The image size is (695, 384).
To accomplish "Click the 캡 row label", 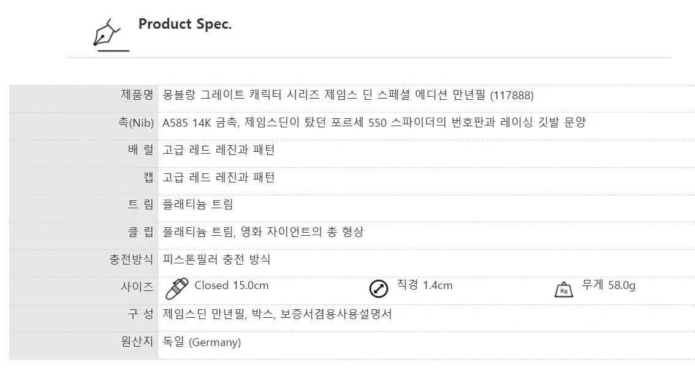I will (148, 178).
